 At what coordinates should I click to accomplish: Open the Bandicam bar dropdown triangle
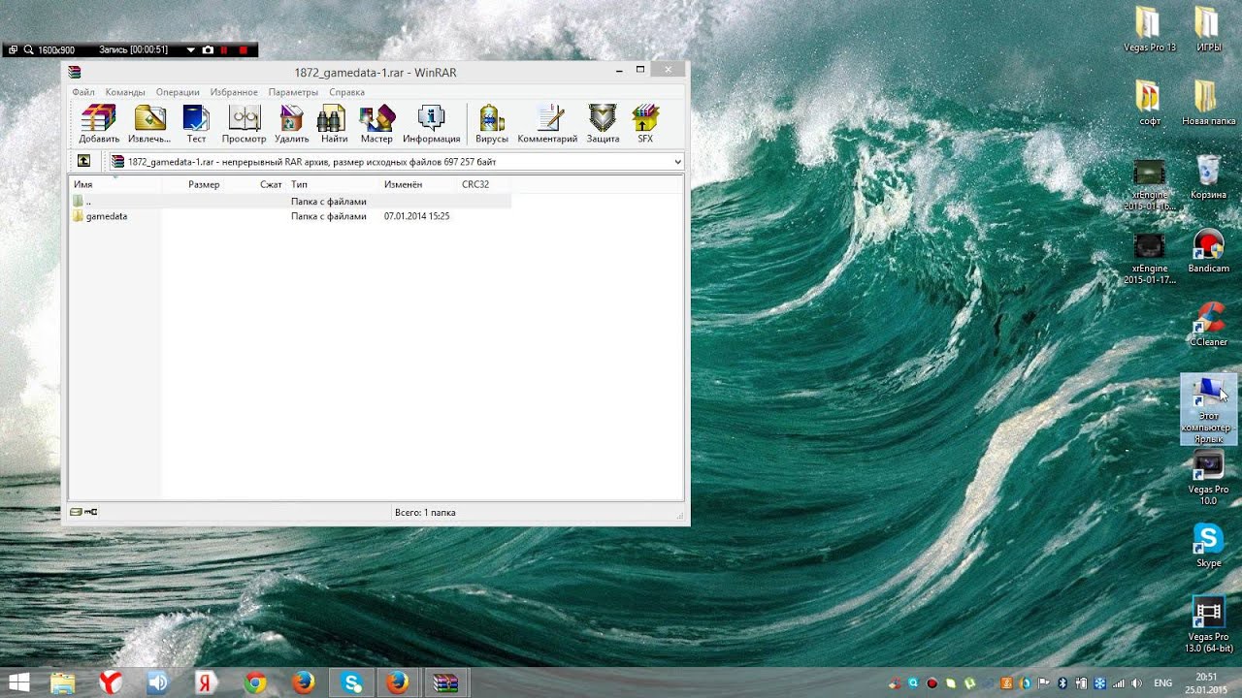(191, 49)
